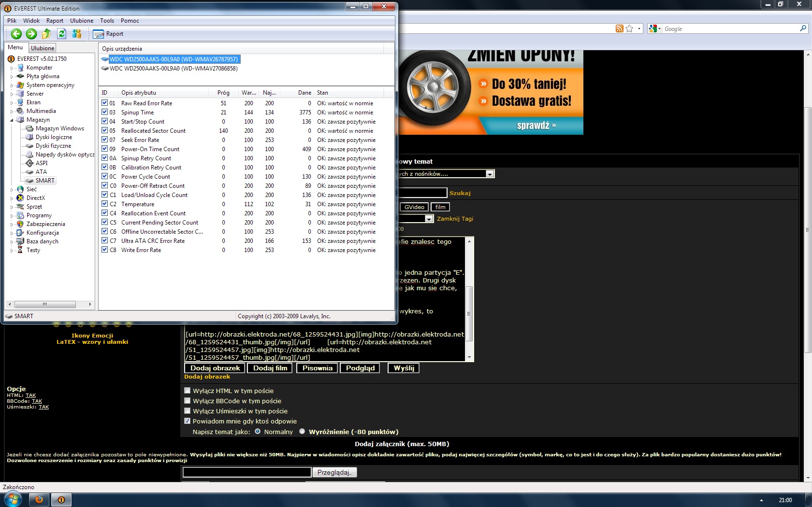Collapse the Magazyn tree node

[x=12, y=120]
